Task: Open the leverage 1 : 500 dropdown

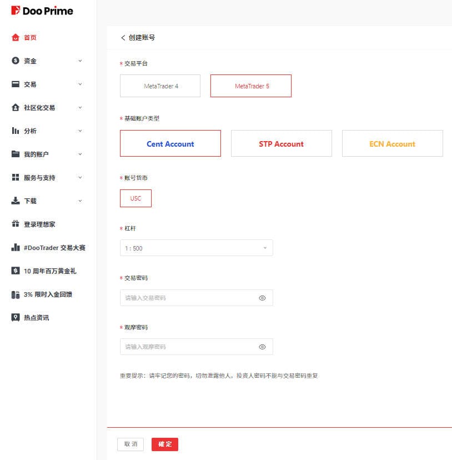Action: (x=197, y=248)
